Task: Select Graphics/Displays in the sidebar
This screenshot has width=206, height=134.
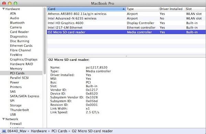Action: tap(24, 59)
